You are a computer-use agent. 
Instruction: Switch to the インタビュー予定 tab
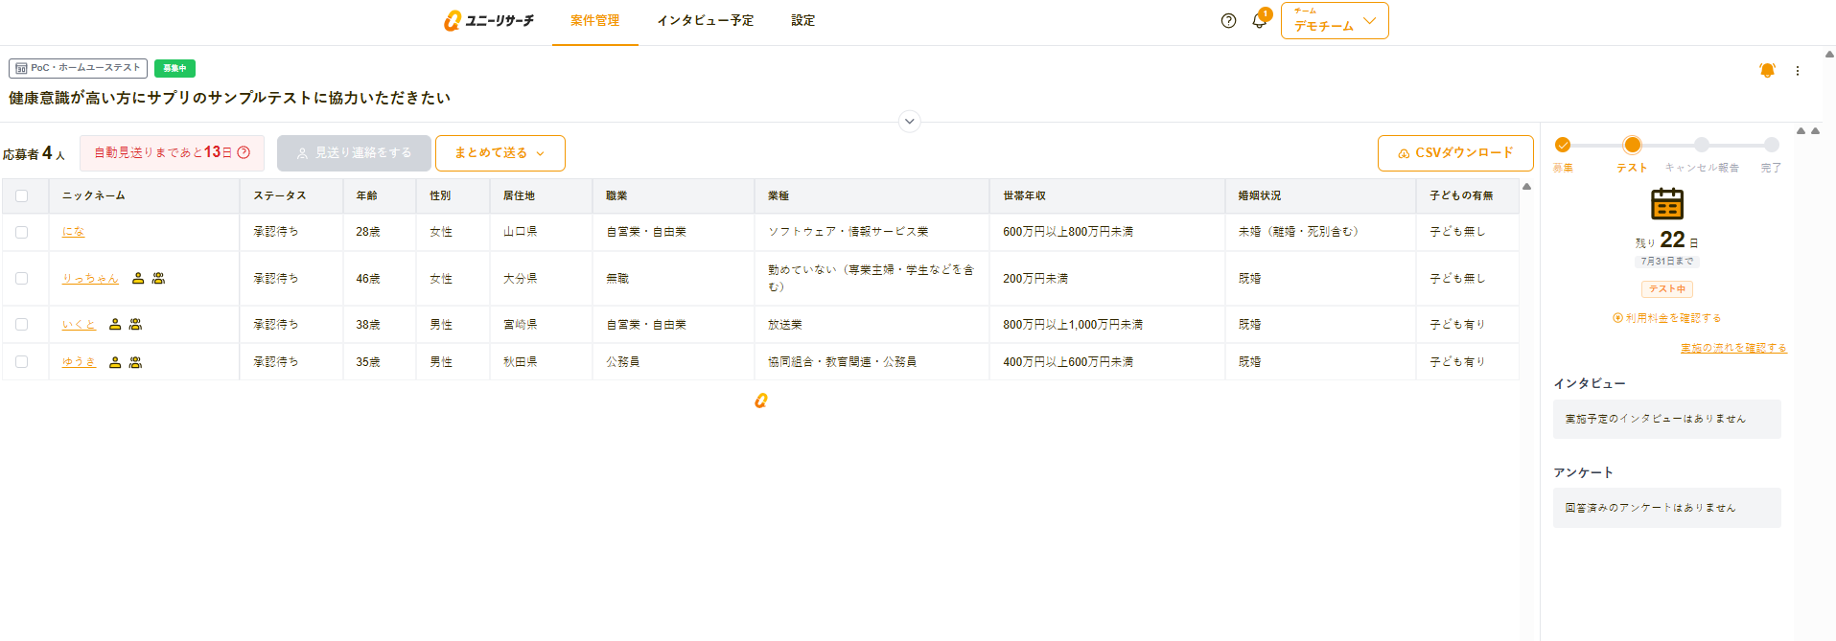pos(705,21)
